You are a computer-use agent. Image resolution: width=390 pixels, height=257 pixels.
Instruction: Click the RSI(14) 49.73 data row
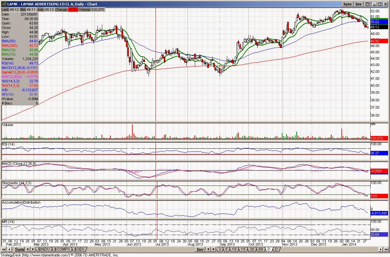[x=20, y=63]
